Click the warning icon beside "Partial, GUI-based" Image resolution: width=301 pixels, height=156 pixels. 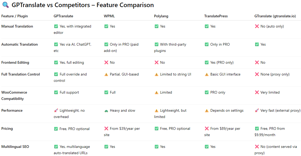[106, 74]
